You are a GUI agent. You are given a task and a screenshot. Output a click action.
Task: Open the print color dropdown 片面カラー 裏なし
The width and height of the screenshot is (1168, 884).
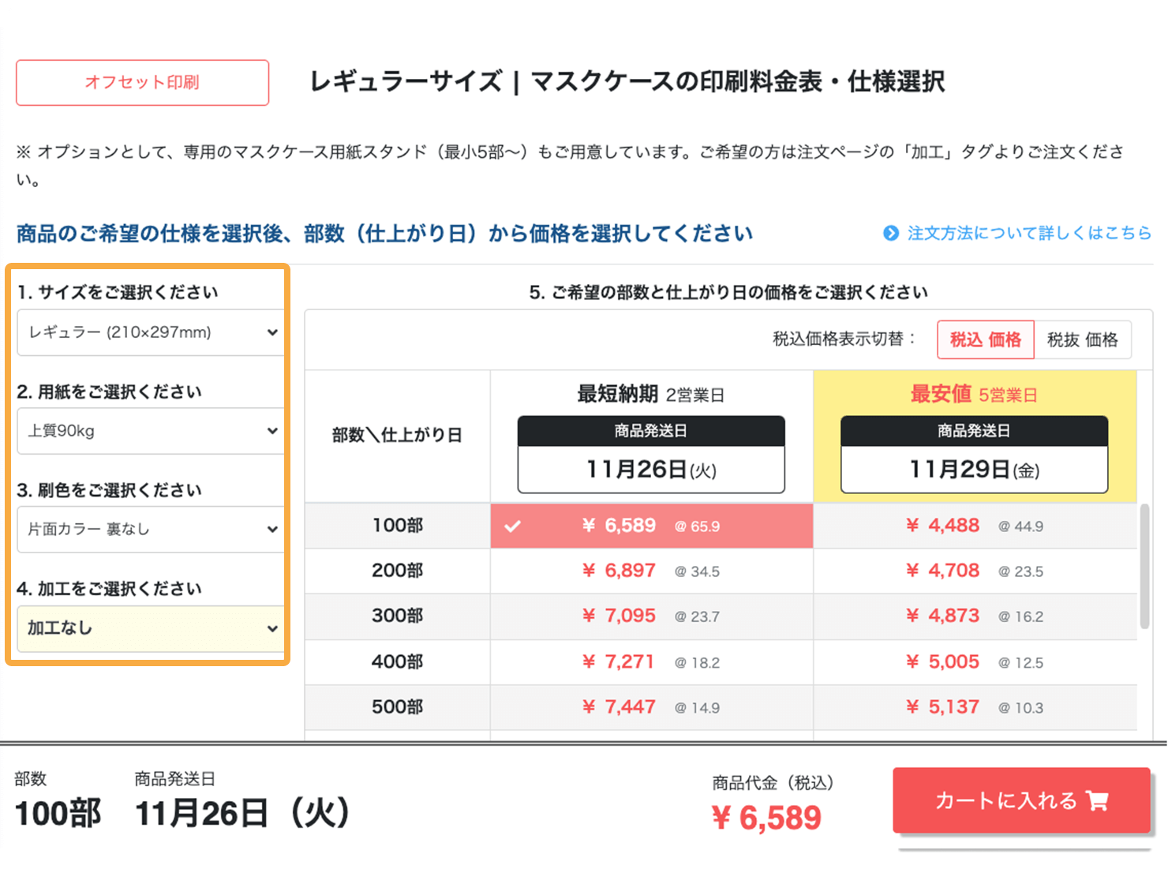click(150, 530)
